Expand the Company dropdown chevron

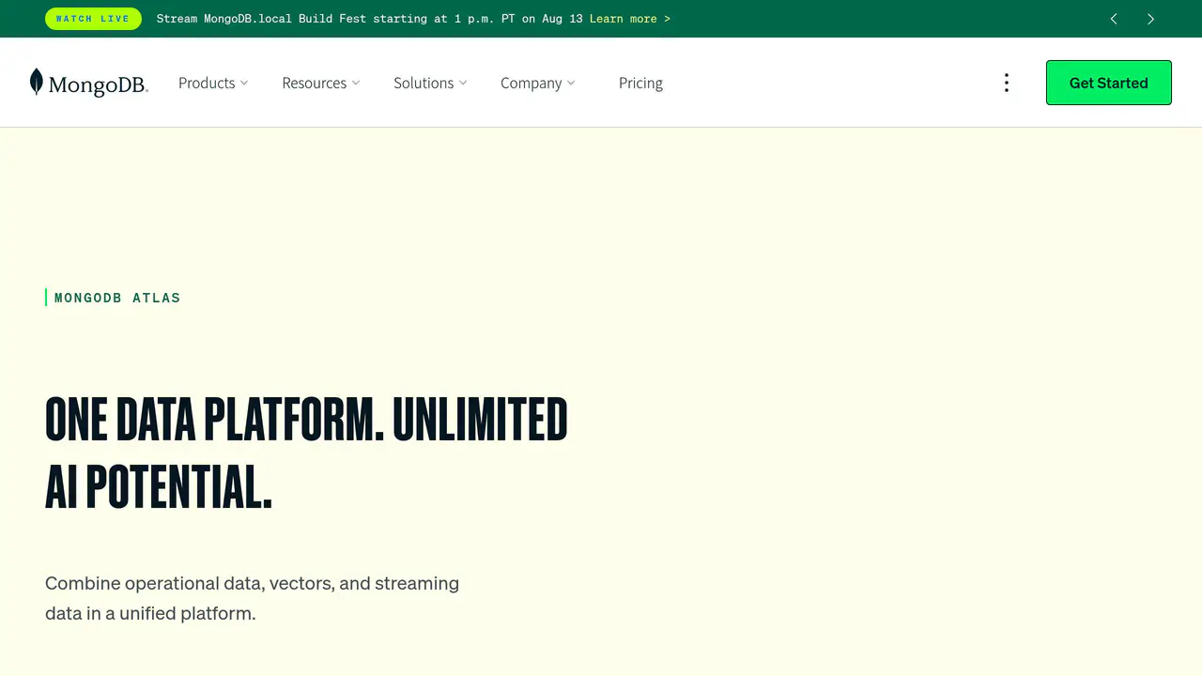click(x=571, y=83)
